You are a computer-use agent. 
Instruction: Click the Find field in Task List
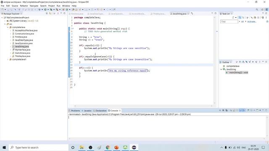[229, 21]
